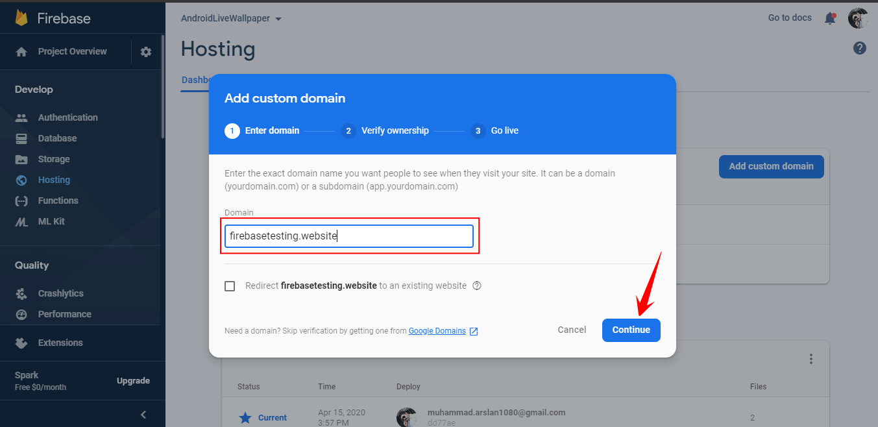Click the deployer avatar in release row
Image resolution: width=878 pixels, height=427 pixels.
[x=407, y=417]
